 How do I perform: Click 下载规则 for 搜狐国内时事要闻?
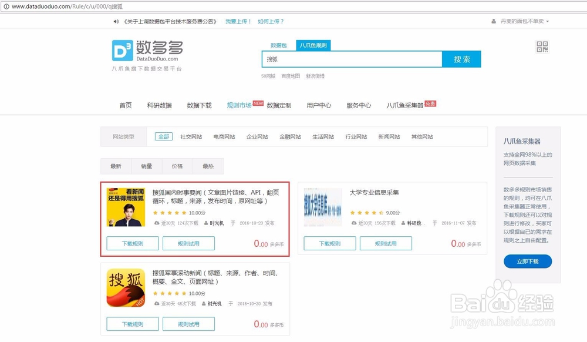point(133,243)
